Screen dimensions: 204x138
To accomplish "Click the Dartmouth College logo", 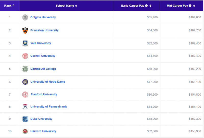I will pyautogui.click(x=25, y=69).
